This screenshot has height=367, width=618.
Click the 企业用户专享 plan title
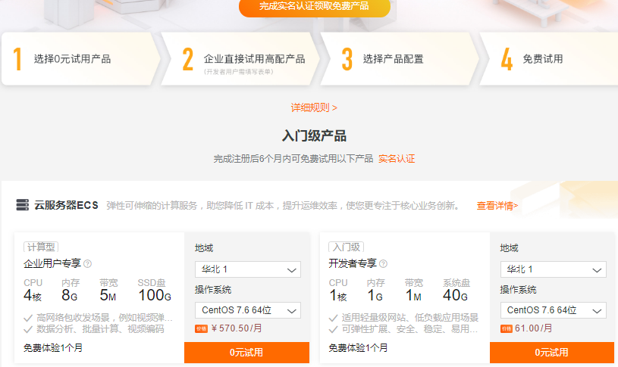52,263
